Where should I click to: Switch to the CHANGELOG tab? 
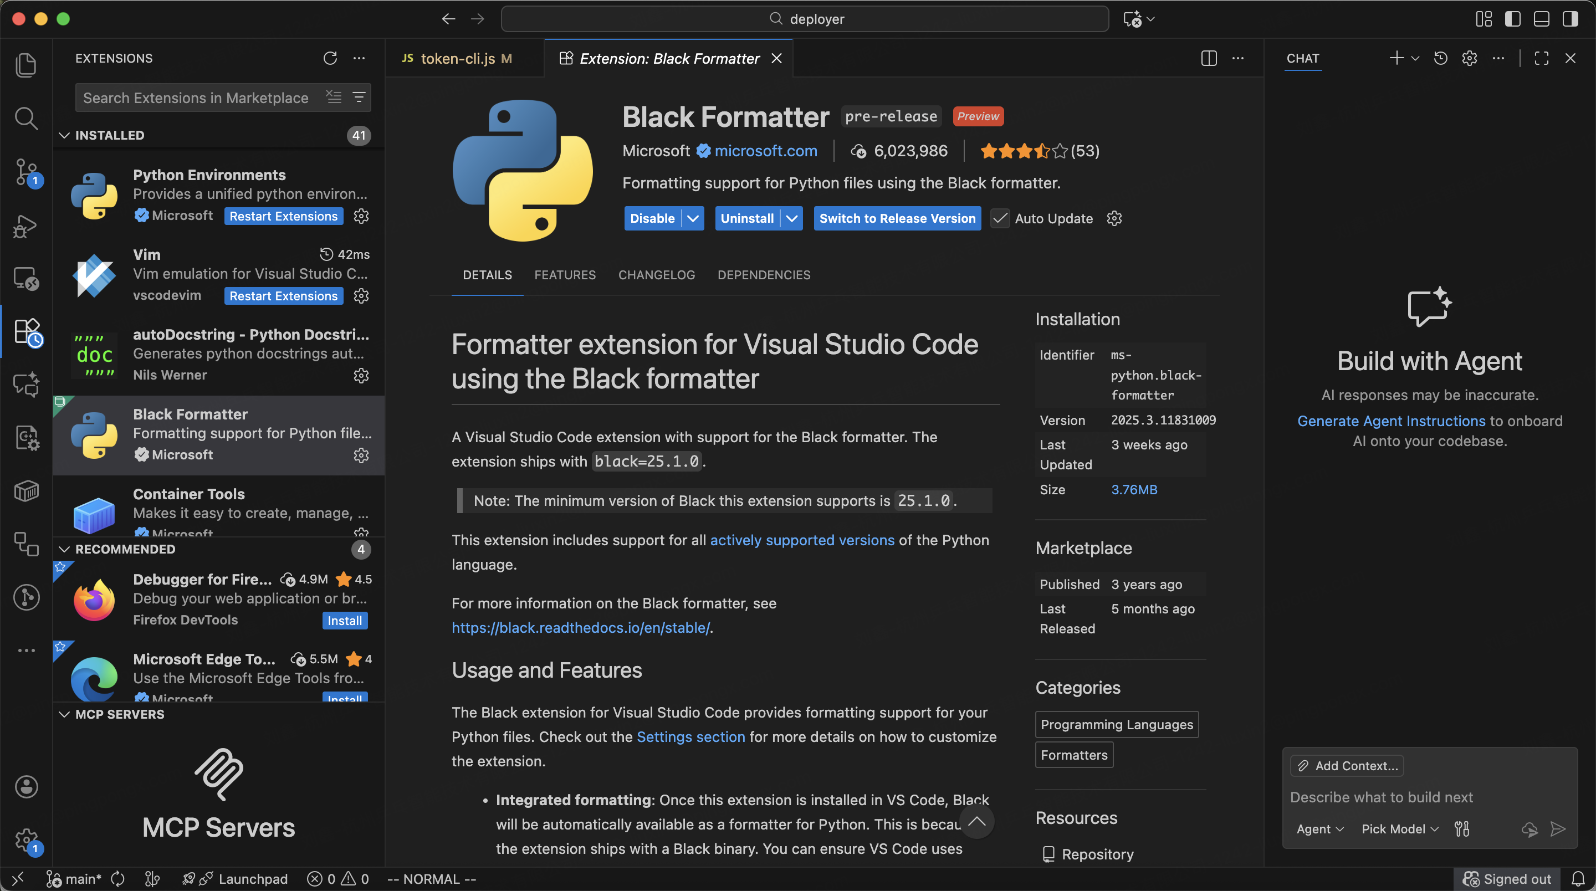pos(656,274)
